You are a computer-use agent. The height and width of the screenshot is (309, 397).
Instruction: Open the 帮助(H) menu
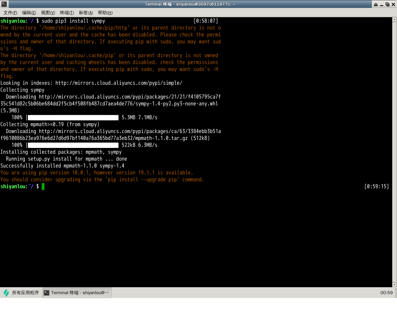[x=105, y=13]
